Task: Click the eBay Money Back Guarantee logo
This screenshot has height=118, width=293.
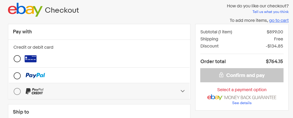Action: [x=242, y=97]
